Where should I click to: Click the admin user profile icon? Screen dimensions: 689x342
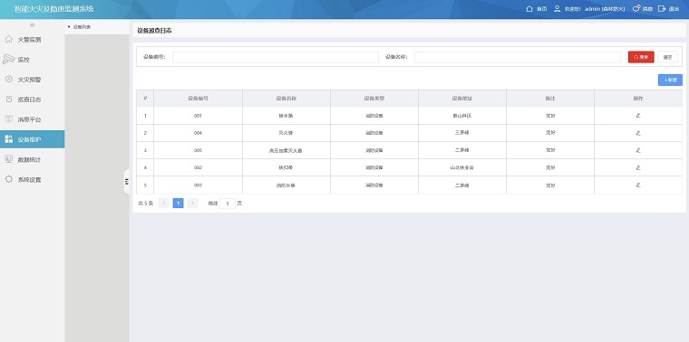coord(558,9)
